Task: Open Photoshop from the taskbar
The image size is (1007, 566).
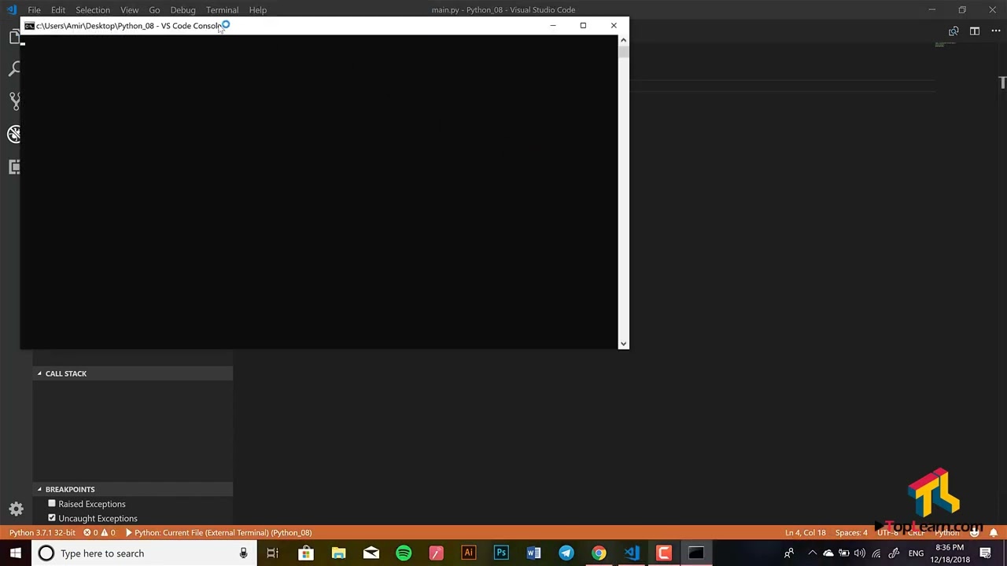Action: pos(501,553)
